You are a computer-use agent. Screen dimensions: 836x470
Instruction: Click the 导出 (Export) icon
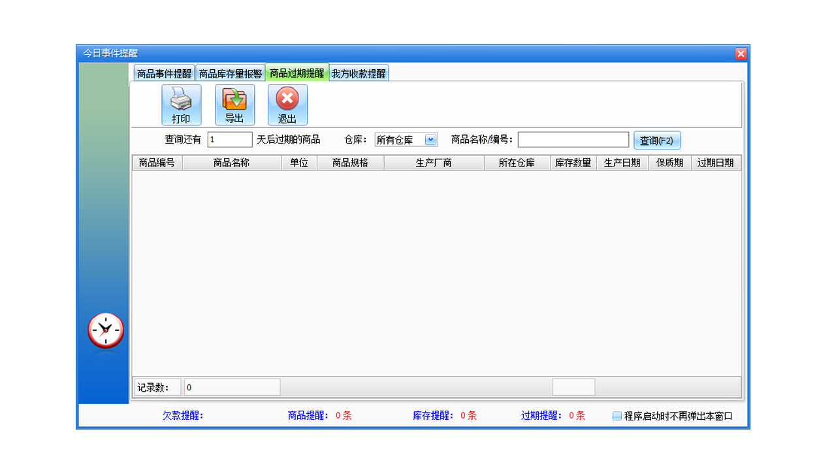(234, 104)
